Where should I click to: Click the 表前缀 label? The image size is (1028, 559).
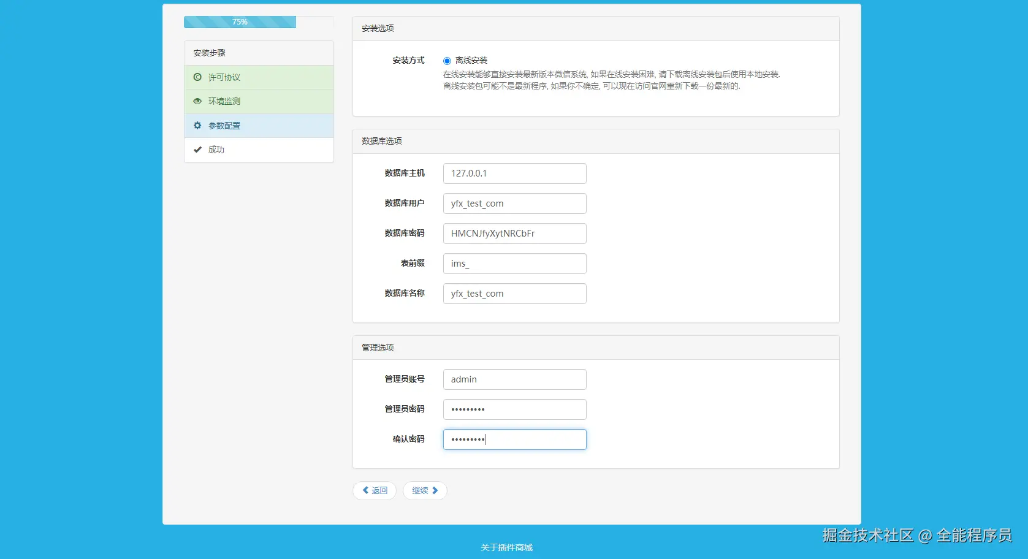tap(413, 264)
